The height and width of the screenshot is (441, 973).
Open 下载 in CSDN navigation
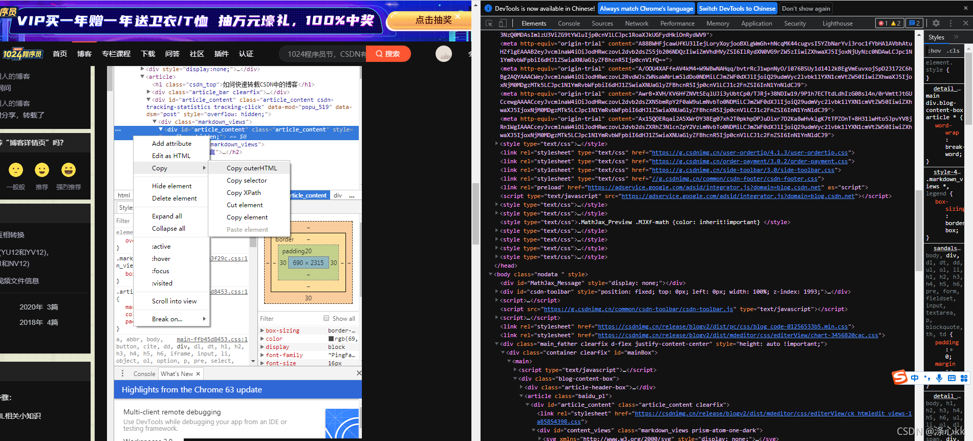148,54
